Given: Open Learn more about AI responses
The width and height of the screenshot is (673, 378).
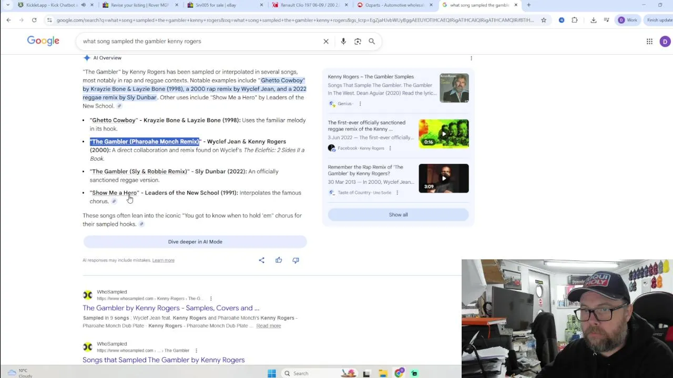Looking at the screenshot, I should pos(163,260).
